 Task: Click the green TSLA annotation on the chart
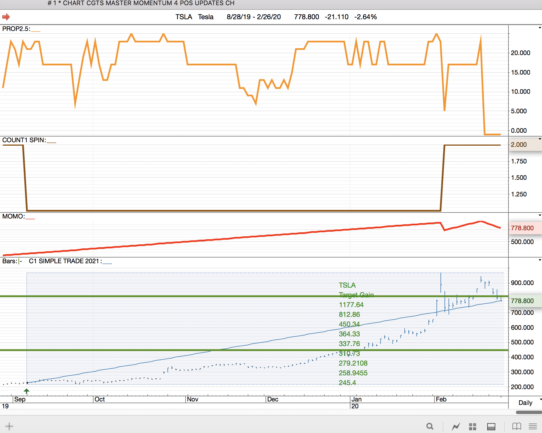pos(347,285)
